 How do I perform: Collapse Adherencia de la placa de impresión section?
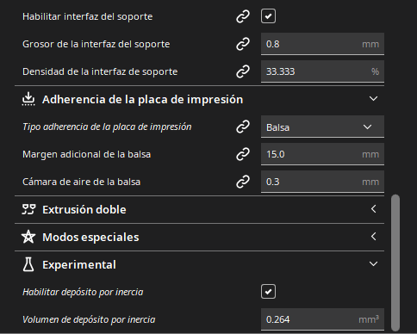(373, 99)
